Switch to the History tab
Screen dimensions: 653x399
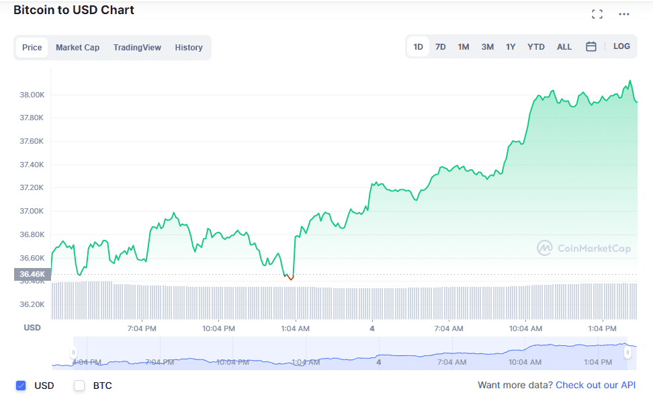189,47
